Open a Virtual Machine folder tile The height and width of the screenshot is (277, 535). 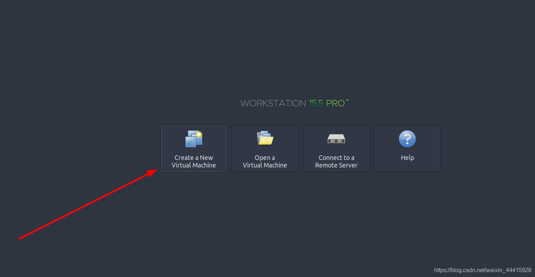pyautogui.click(x=265, y=149)
